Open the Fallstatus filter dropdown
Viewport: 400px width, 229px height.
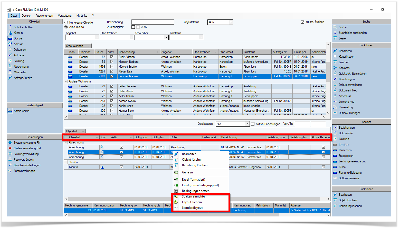coord(201,37)
